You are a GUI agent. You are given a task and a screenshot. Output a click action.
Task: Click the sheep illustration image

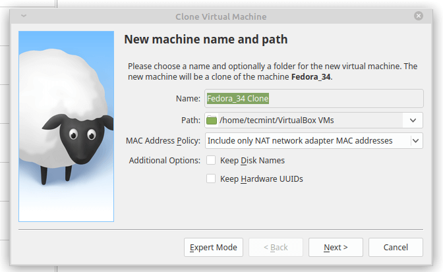[66, 126]
